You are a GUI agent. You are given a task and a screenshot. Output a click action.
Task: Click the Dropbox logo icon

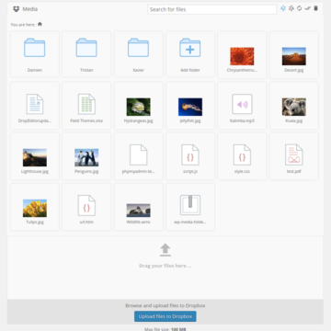click(x=17, y=9)
